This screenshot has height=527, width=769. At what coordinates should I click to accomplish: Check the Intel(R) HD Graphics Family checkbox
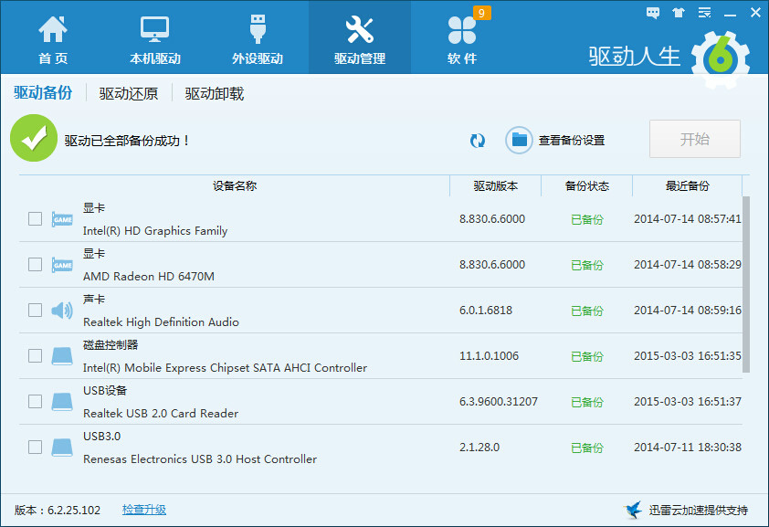35,218
